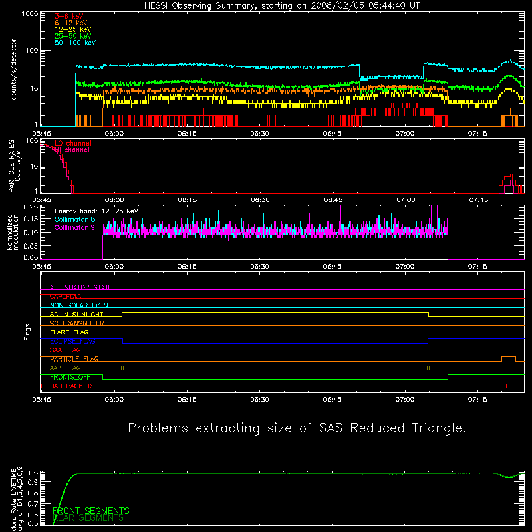Image resolution: width=532 pixels, height=532 pixels.
Task: Click the FRONTS_OFF flag label
Action: pyautogui.click(x=70, y=377)
